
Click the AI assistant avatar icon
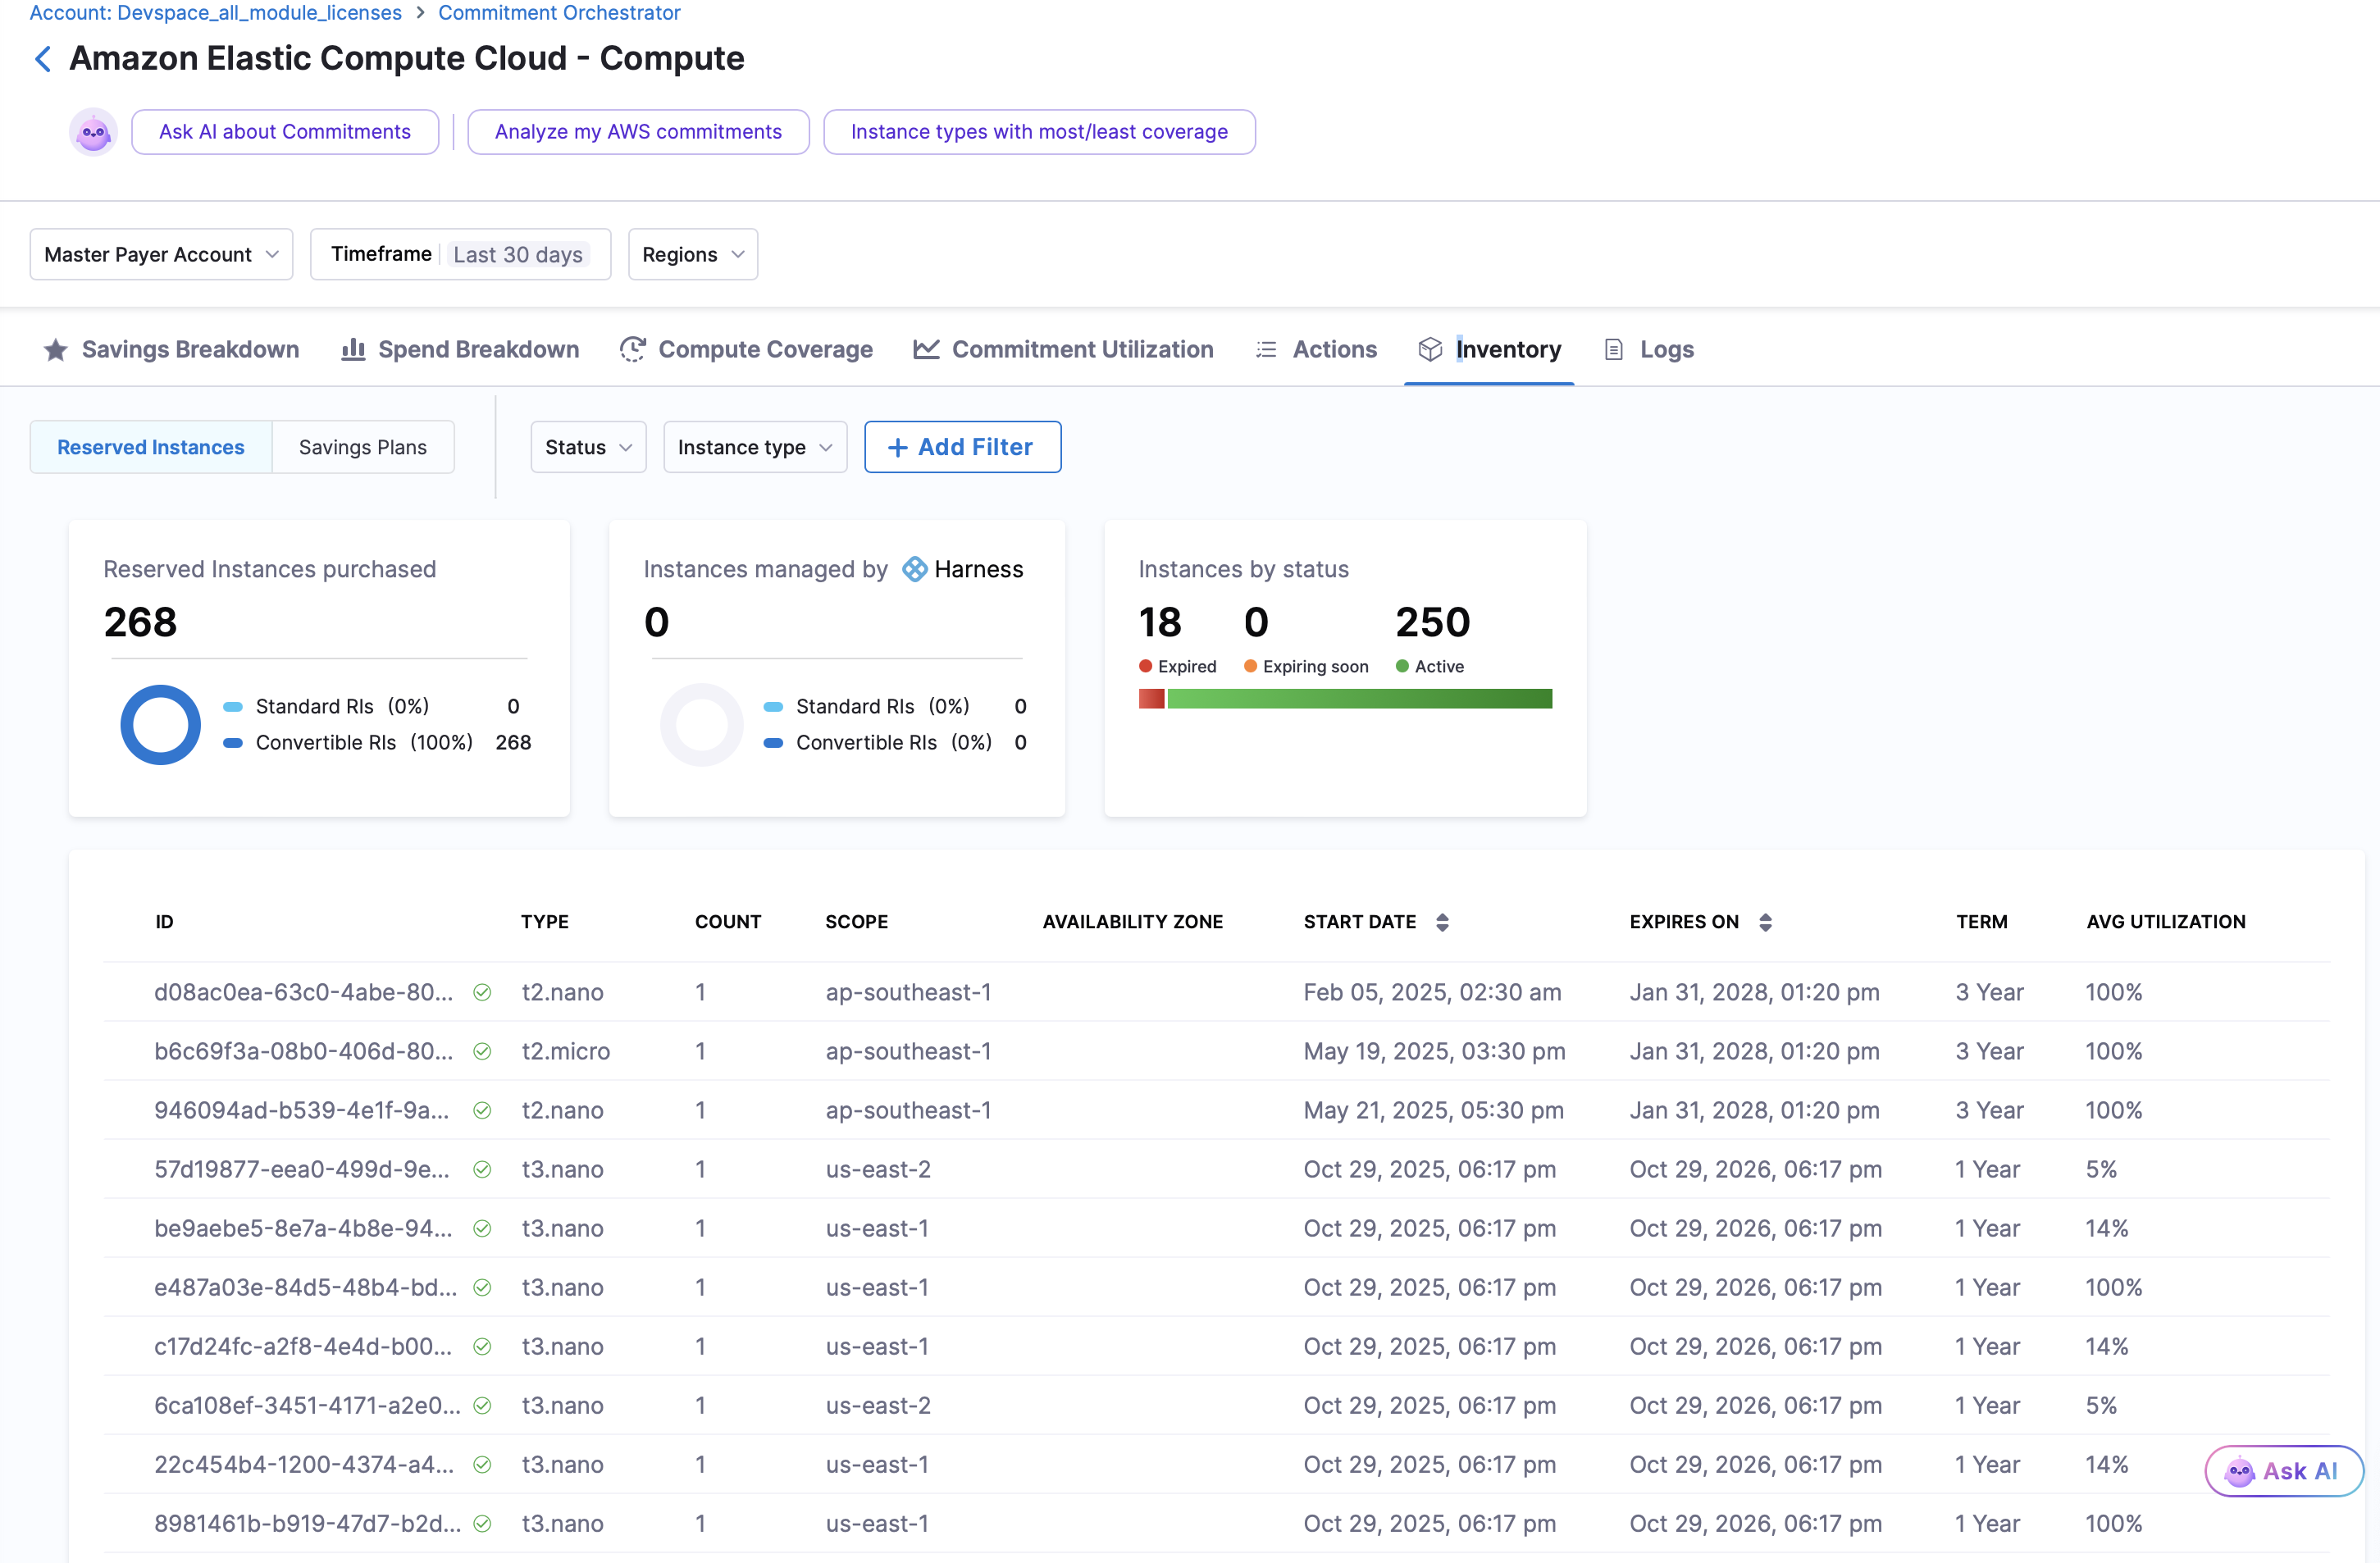pos(93,132)
